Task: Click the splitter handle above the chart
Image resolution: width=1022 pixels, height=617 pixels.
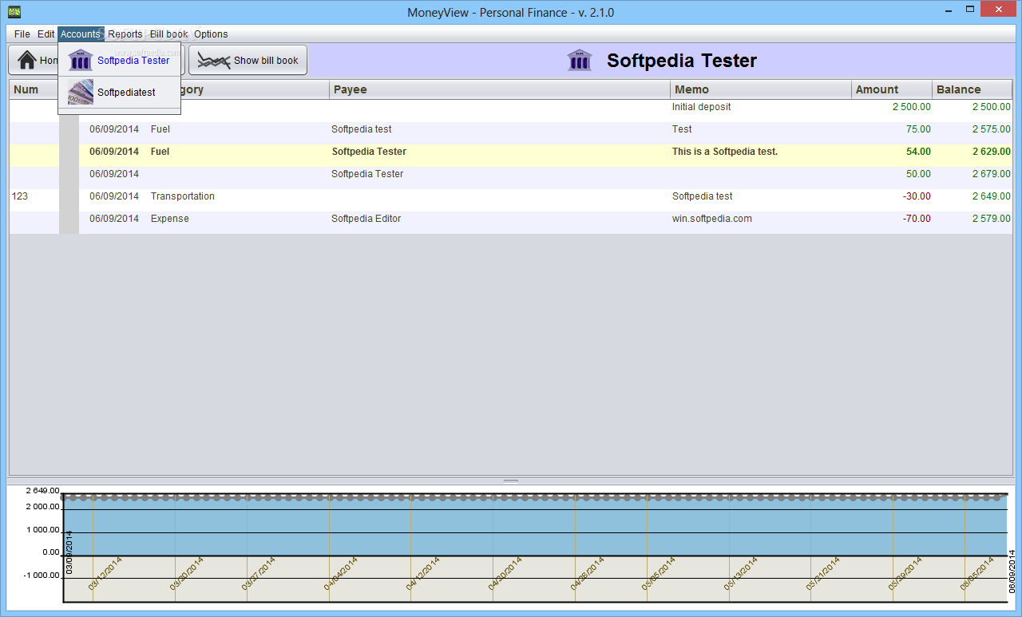Action: (x=511, y=481)
